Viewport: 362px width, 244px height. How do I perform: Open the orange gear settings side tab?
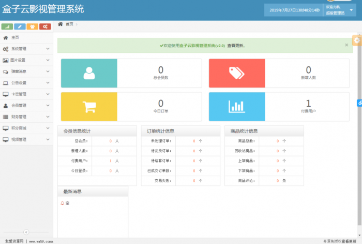tap(357, 40)
